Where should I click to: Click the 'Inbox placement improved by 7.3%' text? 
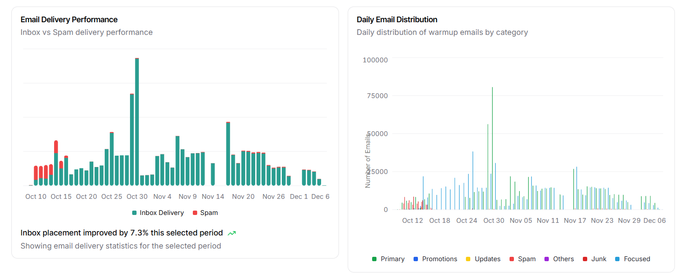click(x=122, y=233)
